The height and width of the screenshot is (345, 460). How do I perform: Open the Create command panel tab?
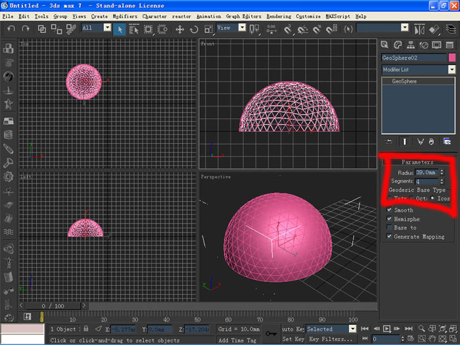pyautogui.click(x=384, y=45)
